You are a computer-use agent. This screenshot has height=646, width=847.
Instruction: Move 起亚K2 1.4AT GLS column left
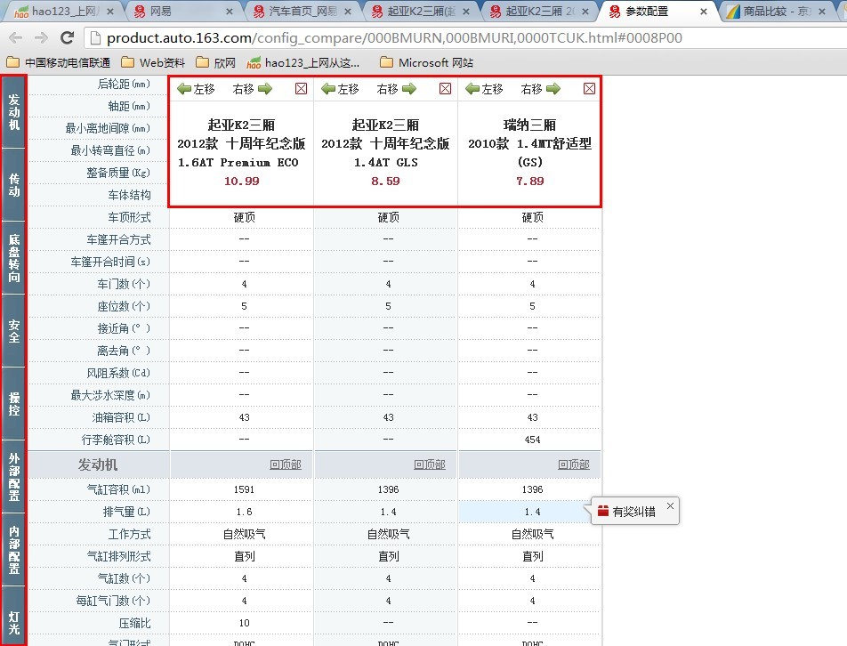coord(340,89)
